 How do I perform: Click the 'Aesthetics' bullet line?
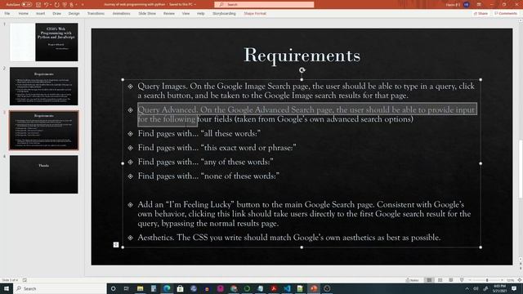288,238
